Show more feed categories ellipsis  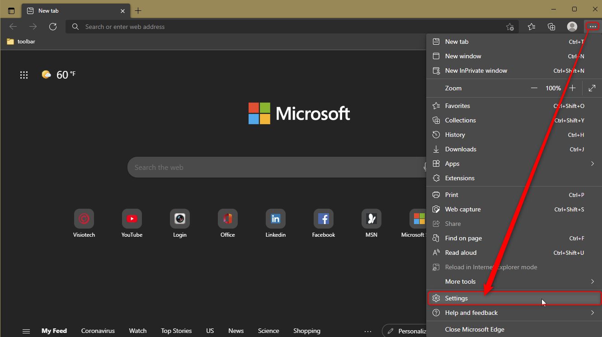pos(368,331)
